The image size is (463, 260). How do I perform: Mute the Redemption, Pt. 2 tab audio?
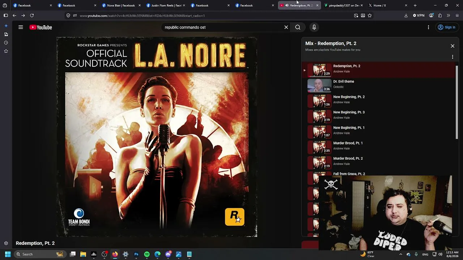click(x=287, y=5)
